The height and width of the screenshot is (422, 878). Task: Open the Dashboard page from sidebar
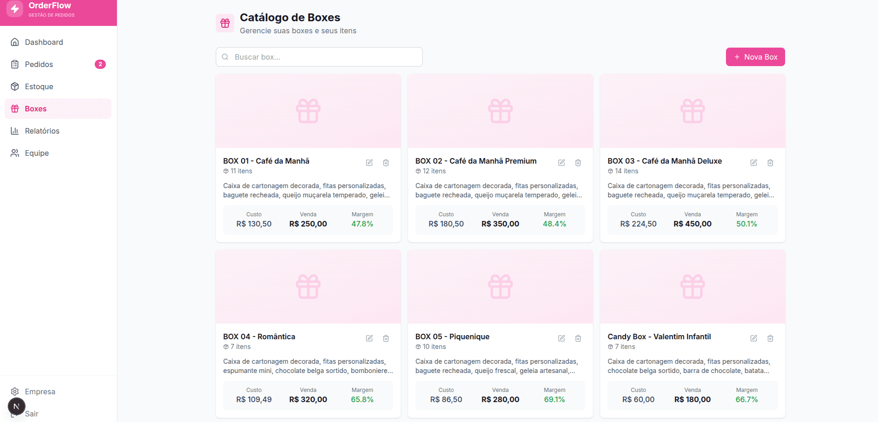(44, 42)
